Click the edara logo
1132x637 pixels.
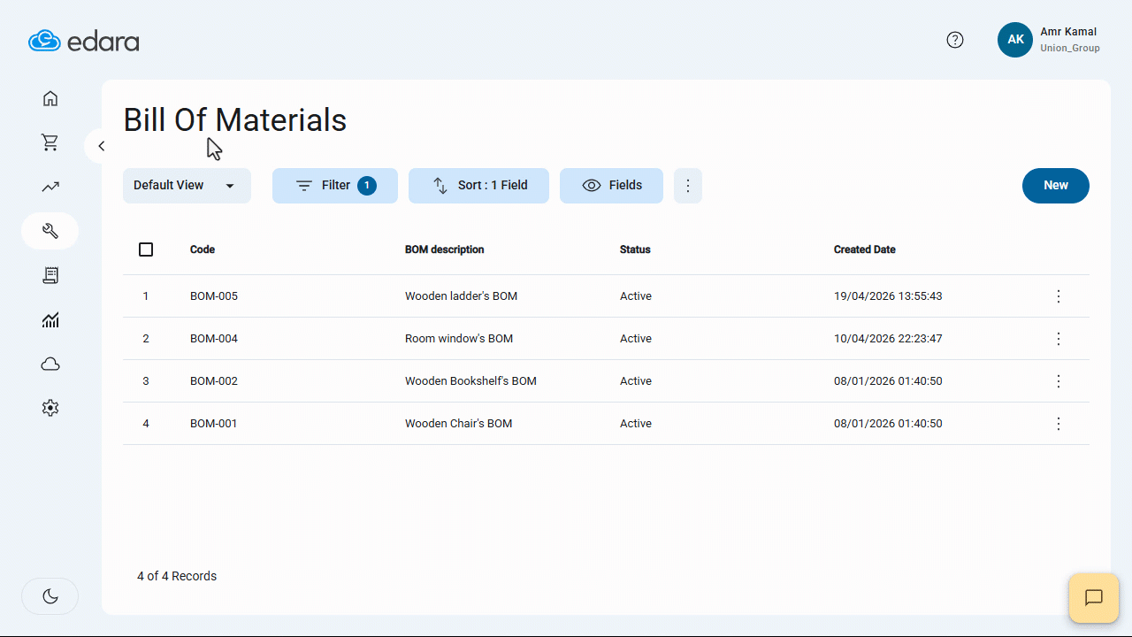84,41
